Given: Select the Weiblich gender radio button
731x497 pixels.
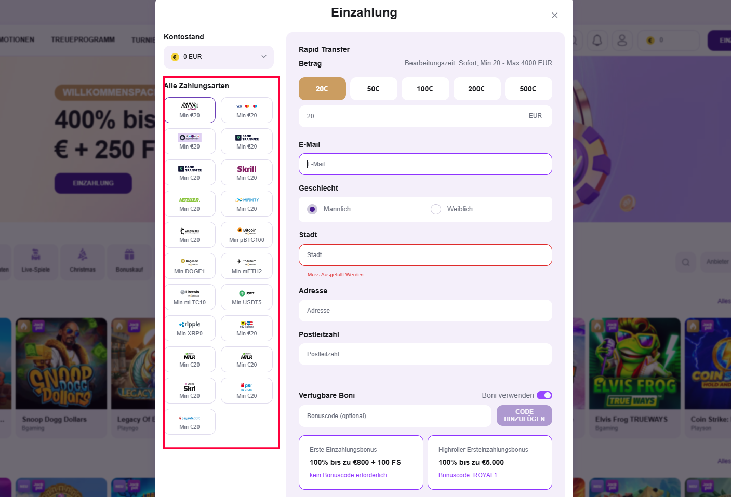Looking at the screenshot, I should [x=436, y=209].
